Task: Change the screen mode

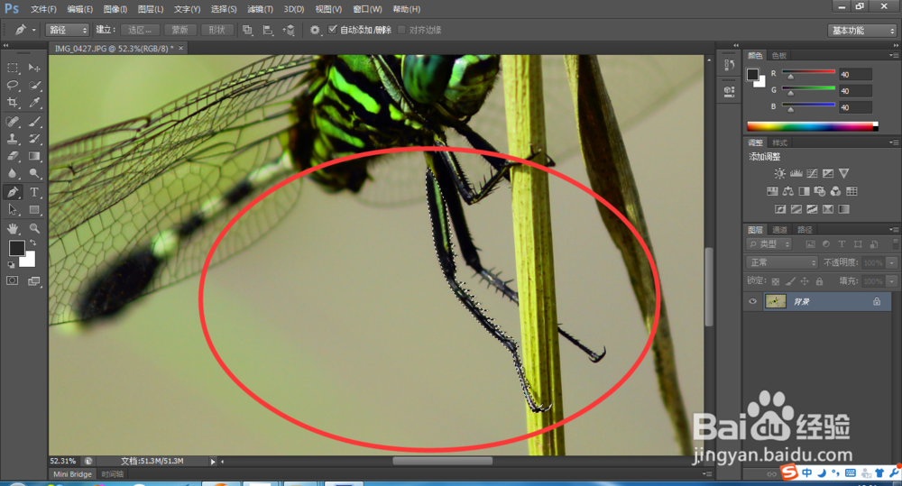Action: click(34, 280)
